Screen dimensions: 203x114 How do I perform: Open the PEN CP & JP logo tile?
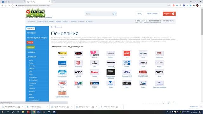[127, 72]
